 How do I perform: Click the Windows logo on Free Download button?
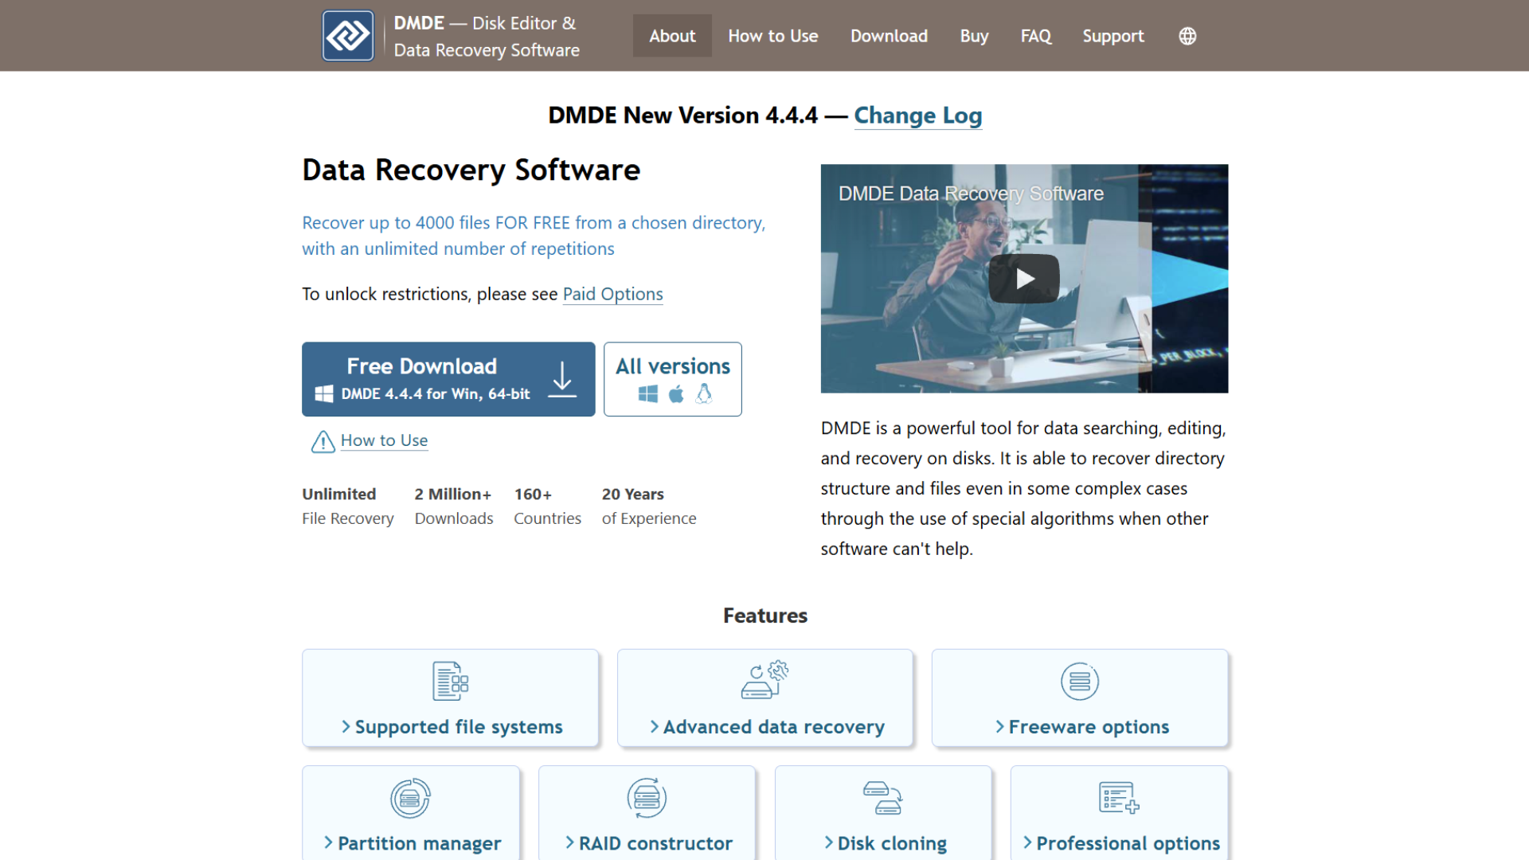[x=324, y=393]
